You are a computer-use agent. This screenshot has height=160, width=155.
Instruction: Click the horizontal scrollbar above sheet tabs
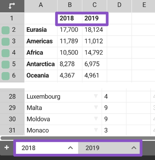[78, 138]
